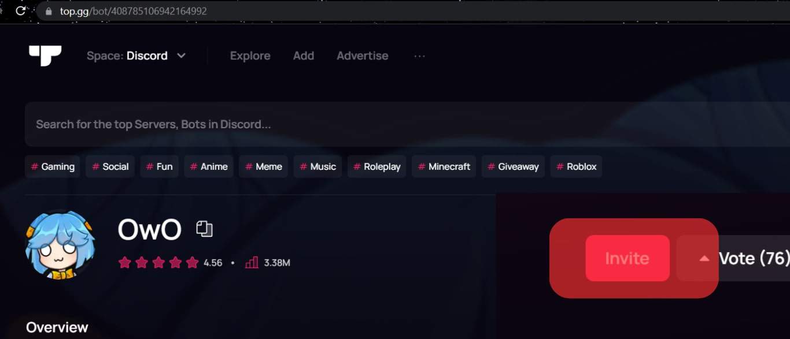This screenshot has width=790, height=339.
Task: Switch to the Explore section
Action: coord(250,55)
